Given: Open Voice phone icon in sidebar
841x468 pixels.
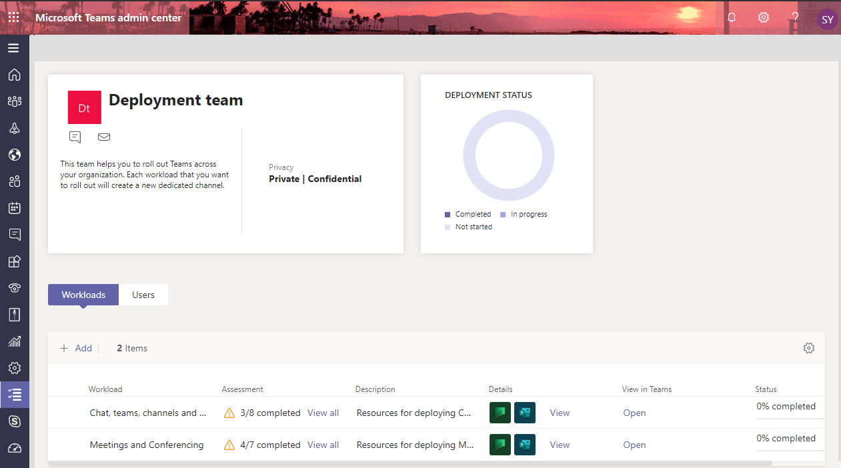Looking at the screenshot, I should (14, 288).
